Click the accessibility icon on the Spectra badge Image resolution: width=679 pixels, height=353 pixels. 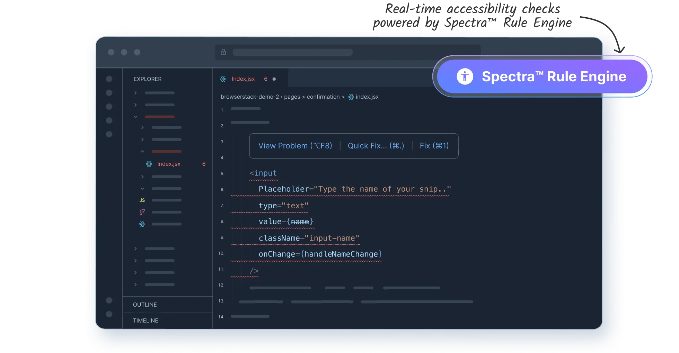(465, 76)
